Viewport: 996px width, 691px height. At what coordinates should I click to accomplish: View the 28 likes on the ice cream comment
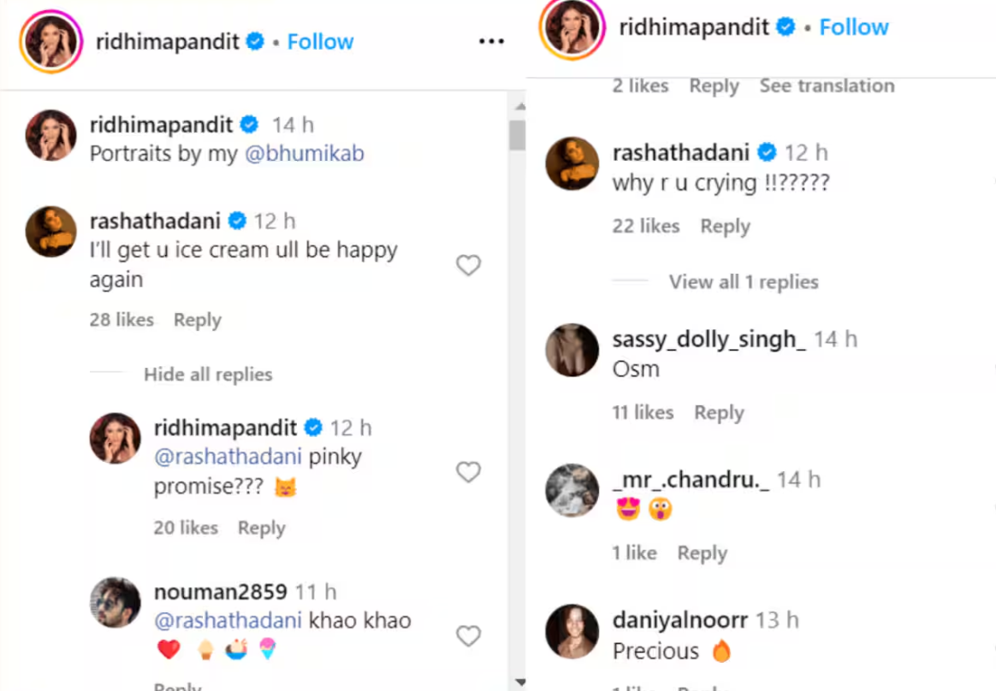[122, 320]
